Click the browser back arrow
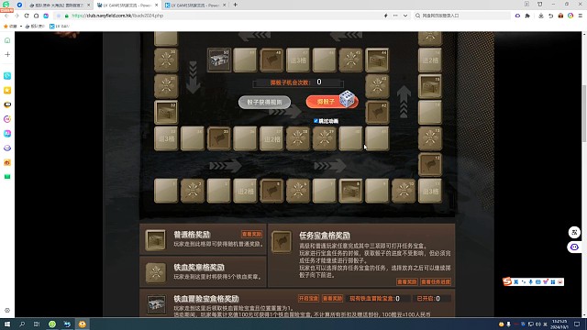587x330 pixels. pyautogui.click(x=6, y=16)
